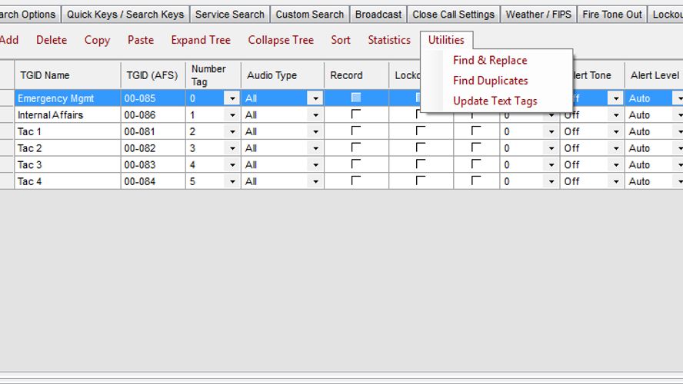Open the Broadcast tab
The width and height of the screenshot is (683, 384).
[x=378, y=15]
